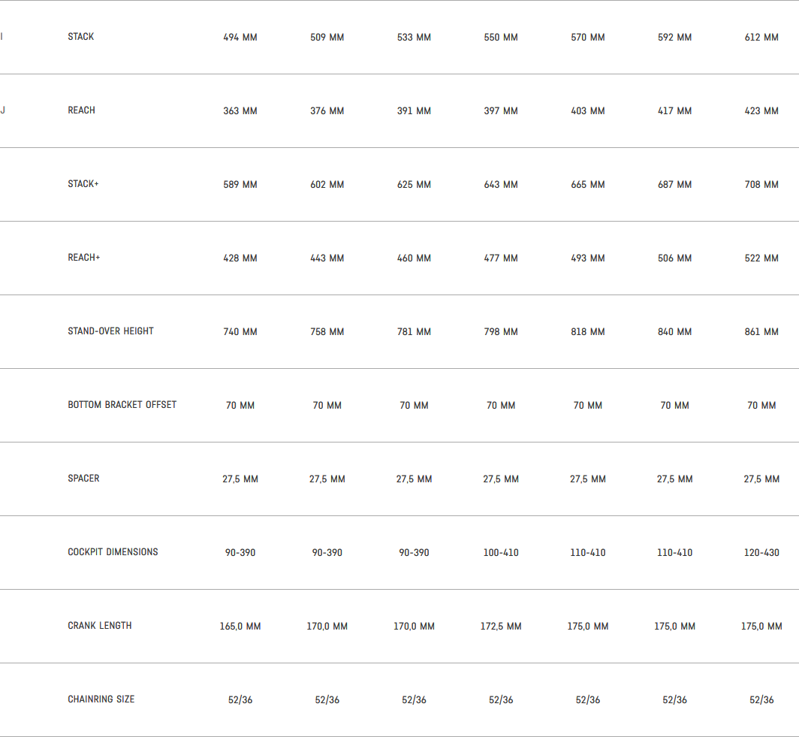Select the COCKPIT DIMENSIONS row label
Image resolution: width=799 pixels, height=737 pixels.
point(113,552)
